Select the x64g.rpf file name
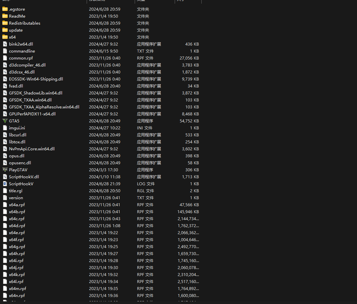The width and height of the screenshot is (357, 304). click(17, 247)
